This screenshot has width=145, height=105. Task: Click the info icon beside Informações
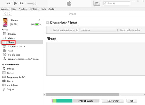tap(4, 55)
